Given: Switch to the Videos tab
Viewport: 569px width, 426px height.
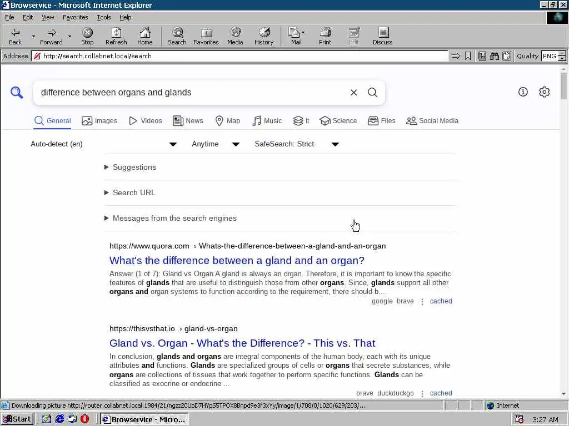Looking at the screenshot, I should click(x=145, y=121).
